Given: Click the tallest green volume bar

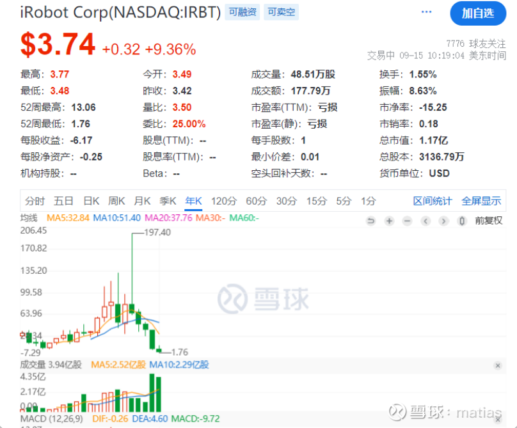Looking at the screenshot, I should coord(152,393).
